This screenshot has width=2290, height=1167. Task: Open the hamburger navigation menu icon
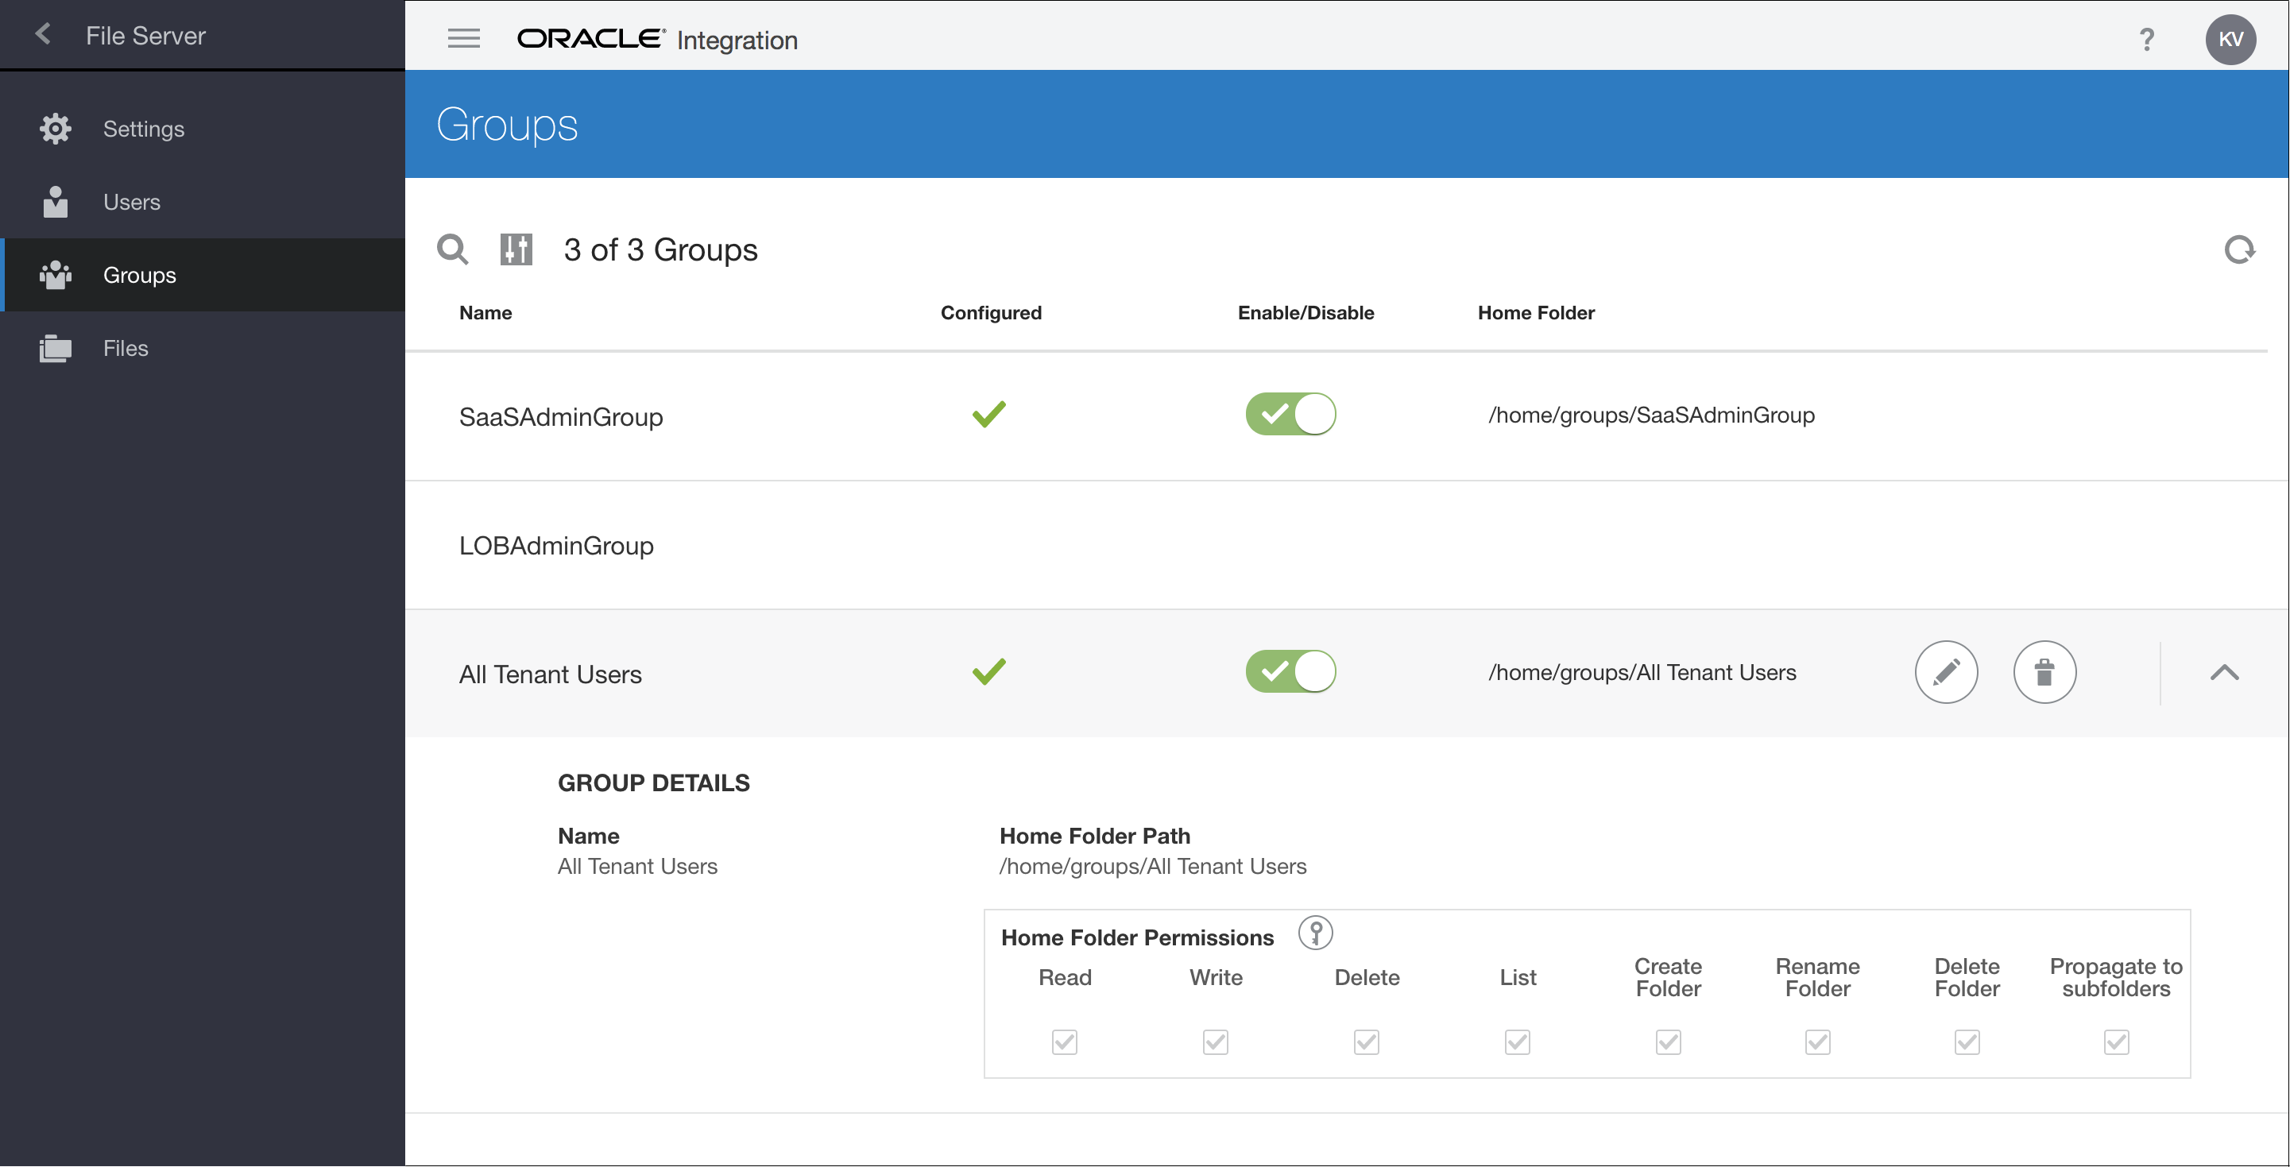[x=463, y=38]
